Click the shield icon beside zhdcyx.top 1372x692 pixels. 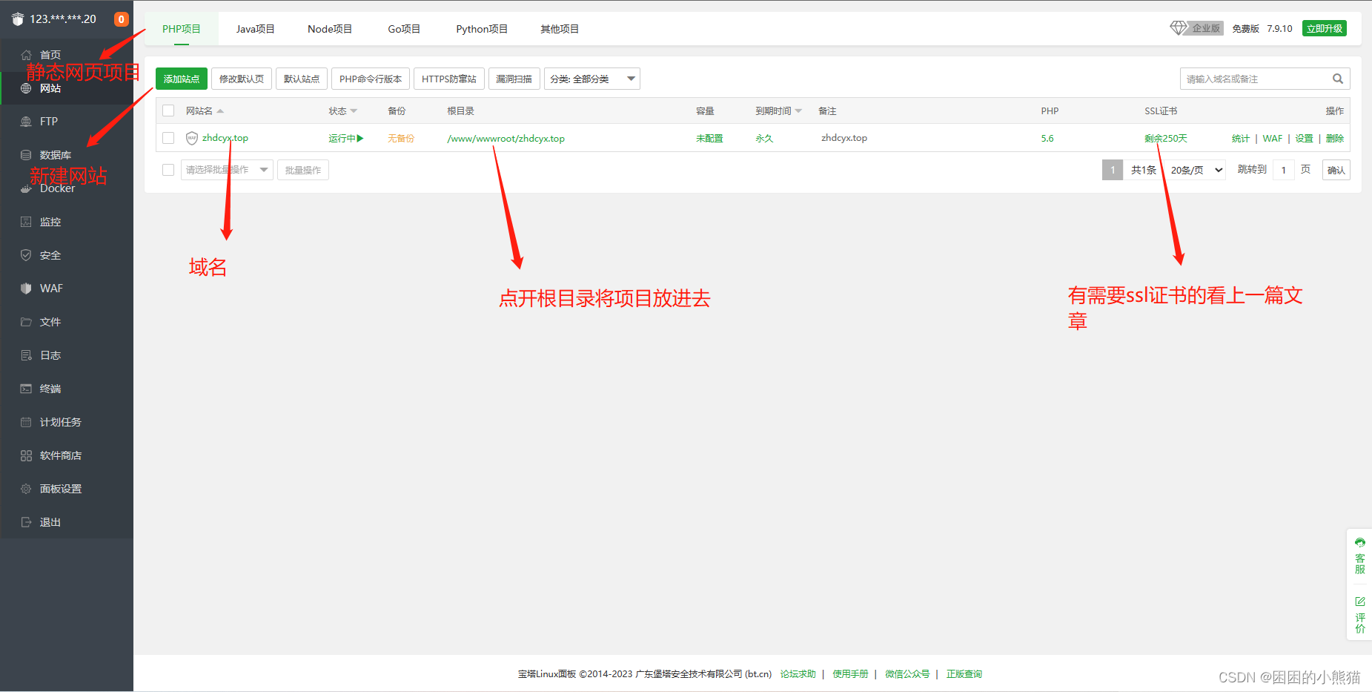[192, 138]
